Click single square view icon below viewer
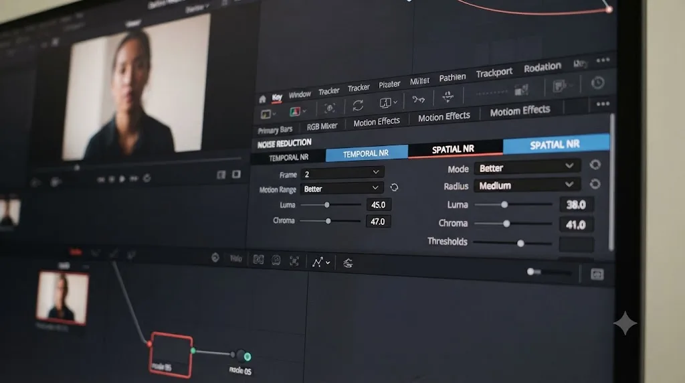The height and width of the screenshot is (383, 685). (236, 175)
